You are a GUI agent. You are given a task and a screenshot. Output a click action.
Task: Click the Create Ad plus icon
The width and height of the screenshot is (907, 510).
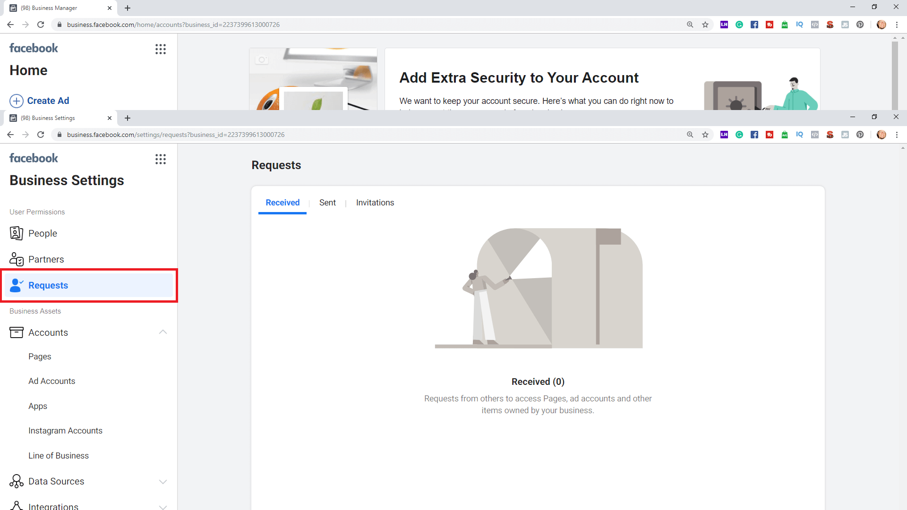coord(16,101)
